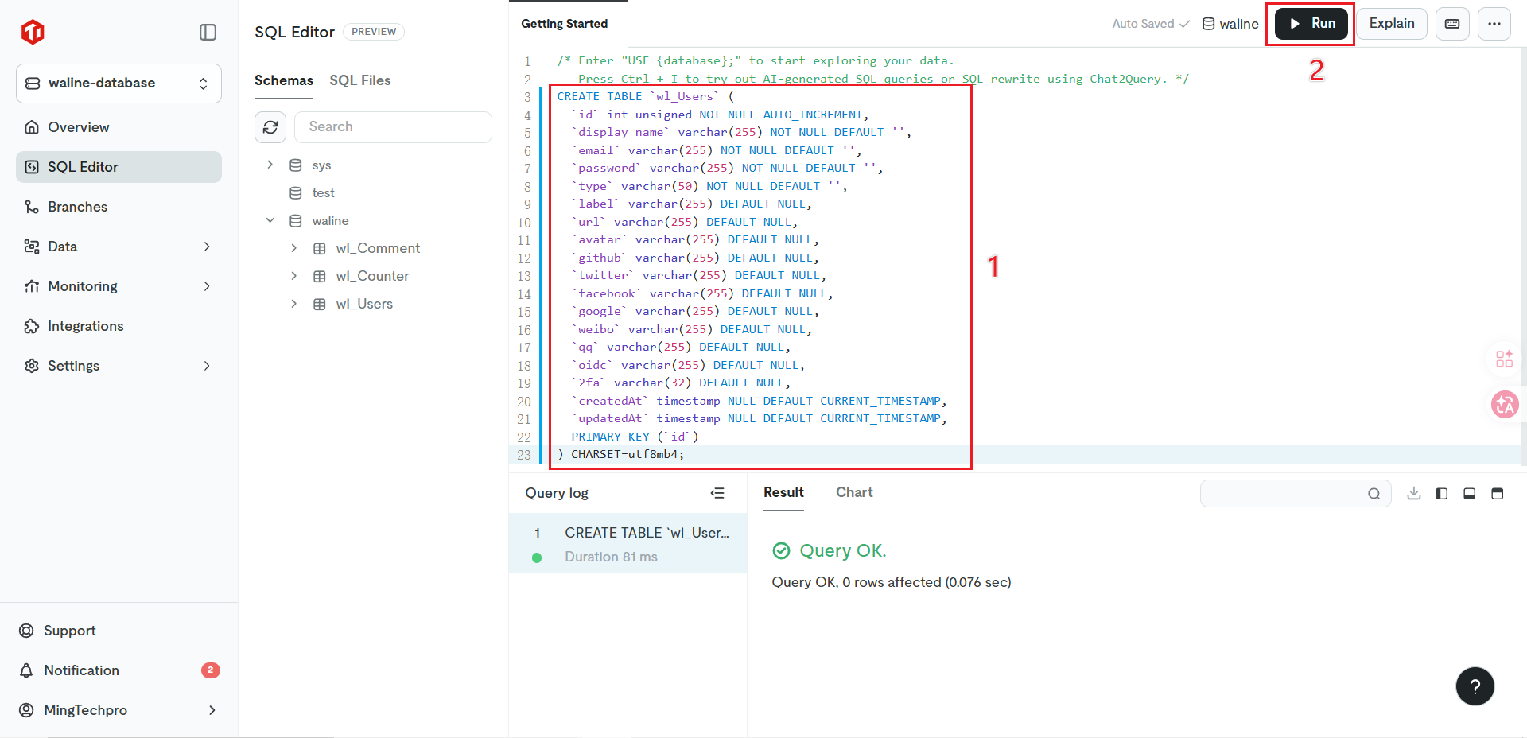The height and width of the screenshot is (738, 1527).
Task: Download the query result
Action: [x=1414, y=493]
